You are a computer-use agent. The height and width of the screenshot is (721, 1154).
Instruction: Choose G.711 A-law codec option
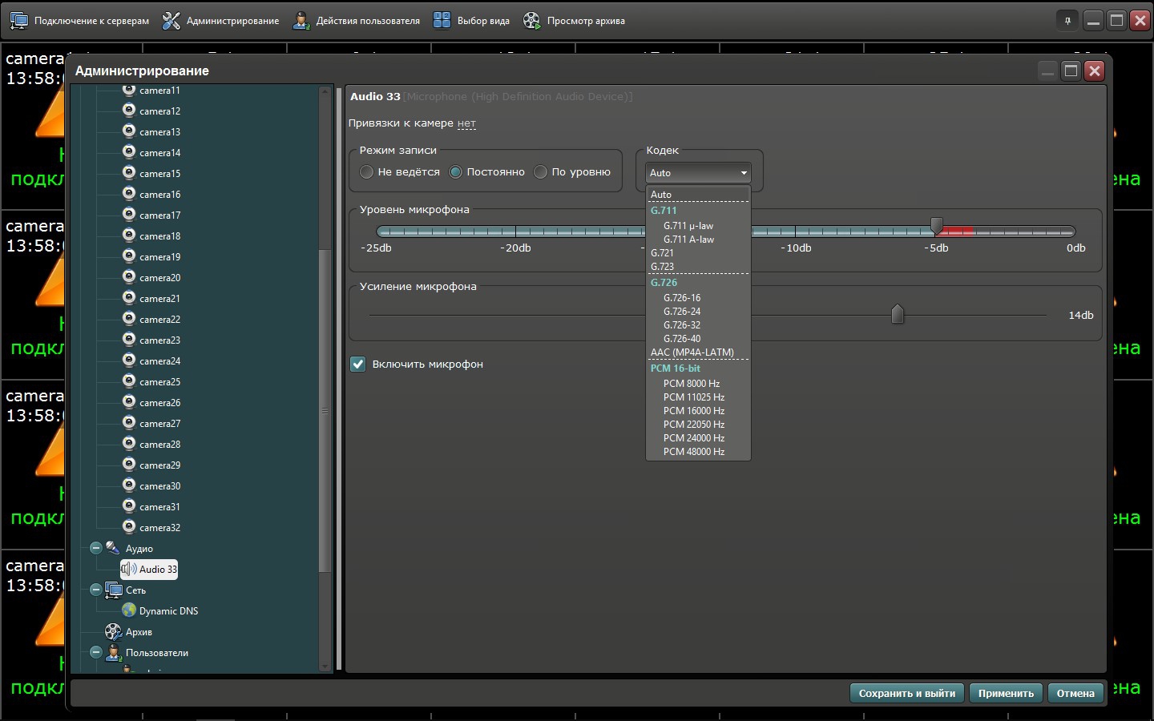[x=688, y=240]
